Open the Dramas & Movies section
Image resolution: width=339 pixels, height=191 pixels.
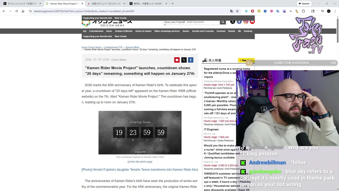(124, 31)
